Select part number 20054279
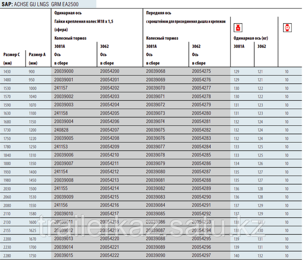Viewport: 303px width, 260px height. tap(201, 105)
